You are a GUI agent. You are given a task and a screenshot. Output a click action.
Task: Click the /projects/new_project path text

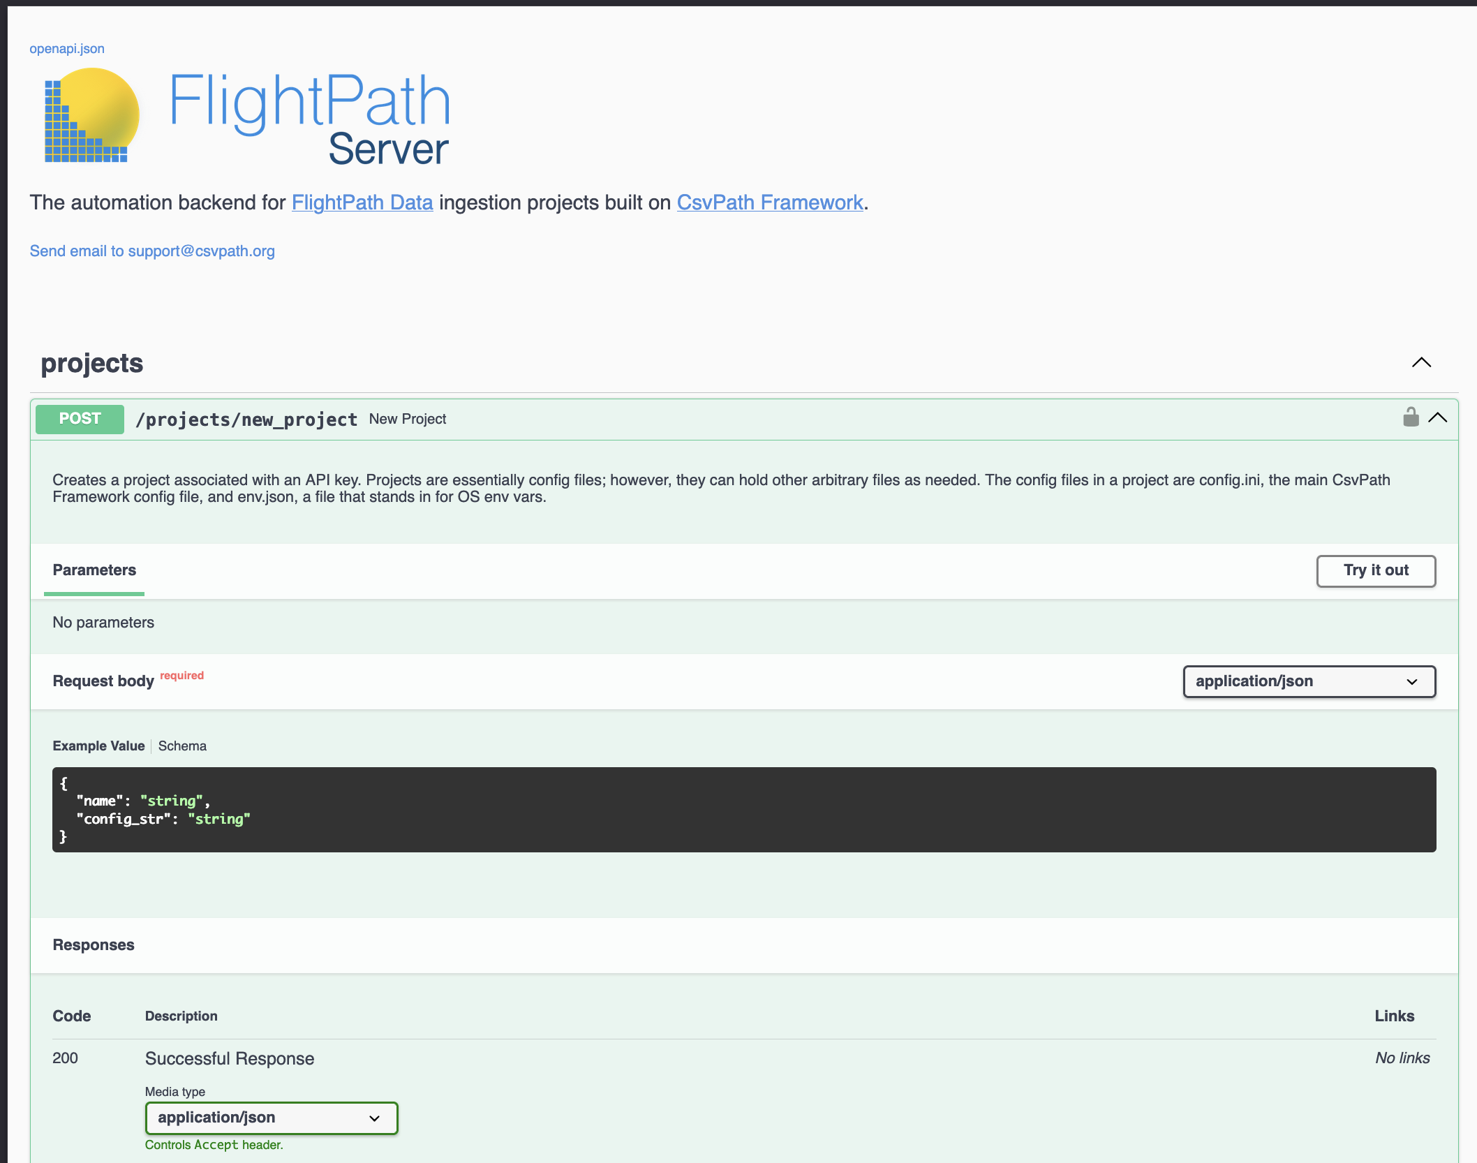[x=246, y=420]
